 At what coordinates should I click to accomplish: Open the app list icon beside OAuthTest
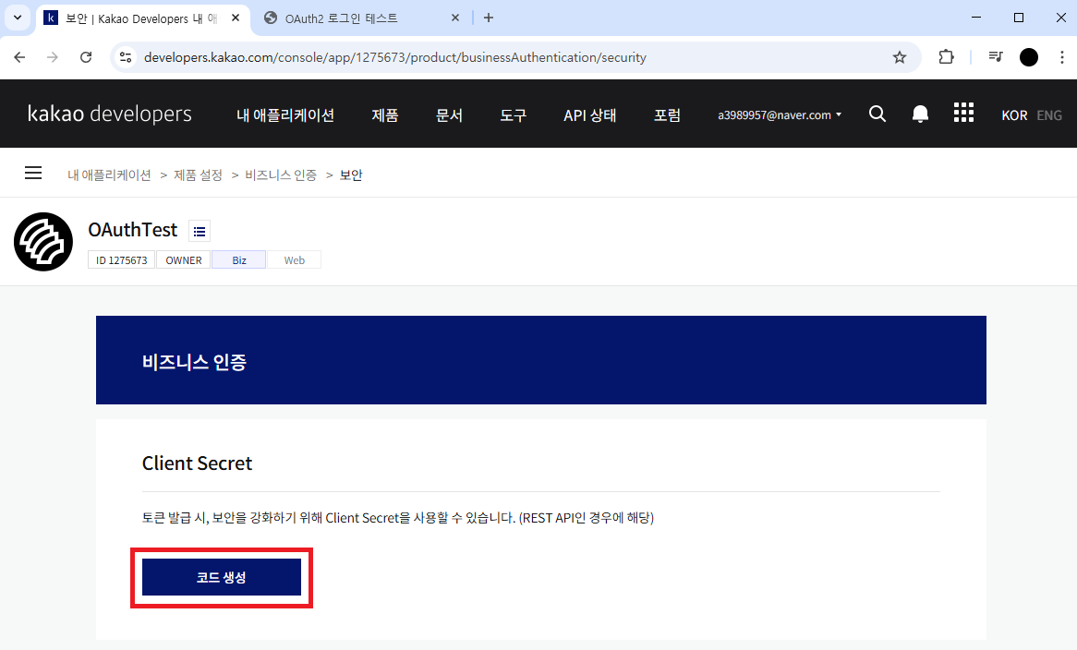point(200,232)
